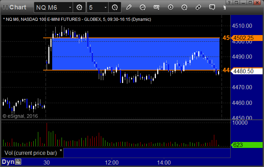Start bar replay with the play icon
Screen dimensions: 264x167
point(170,7)
